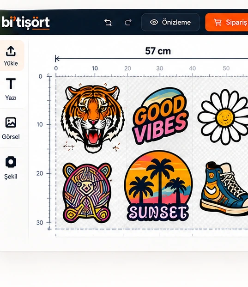Open the Önizleme preview
248x287 pixels.
tap(170, 22)
